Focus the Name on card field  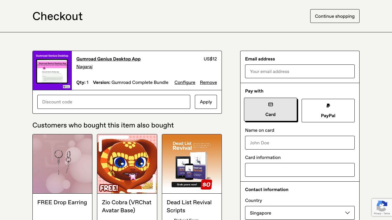point(300,143)
